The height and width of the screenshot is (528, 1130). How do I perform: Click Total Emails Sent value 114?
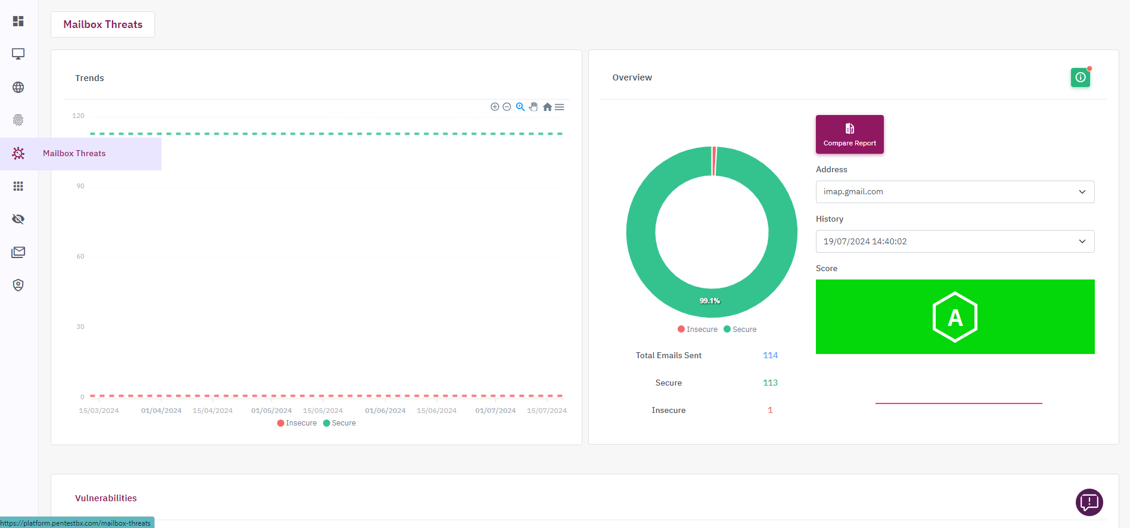pos(771,355)
